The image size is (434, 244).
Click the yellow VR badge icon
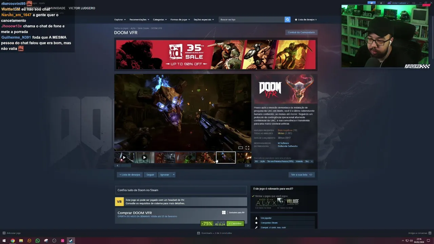119,202
